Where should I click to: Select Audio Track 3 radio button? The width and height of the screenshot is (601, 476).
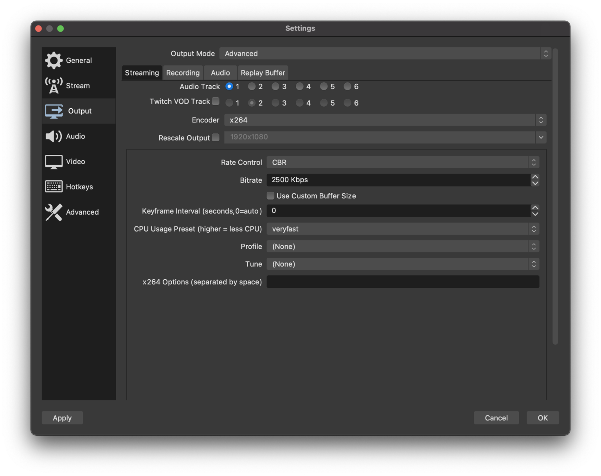[x=275, y=86]
